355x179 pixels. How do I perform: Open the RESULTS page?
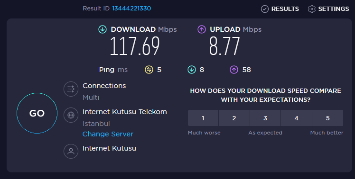click(x=280, y=9)
